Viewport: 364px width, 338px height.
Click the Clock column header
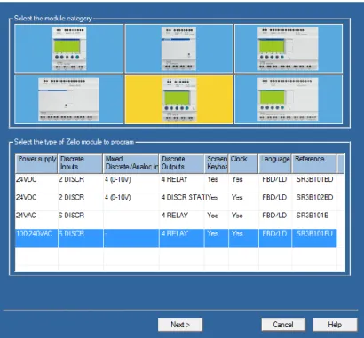pos(243,163)
